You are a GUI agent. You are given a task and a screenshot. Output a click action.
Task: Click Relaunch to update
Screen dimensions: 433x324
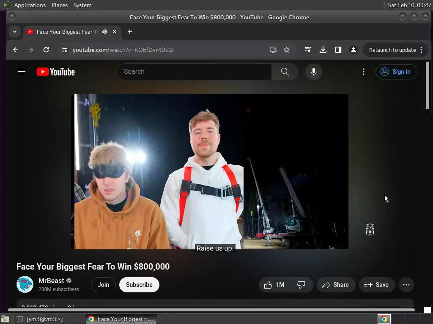pos(392,50)
